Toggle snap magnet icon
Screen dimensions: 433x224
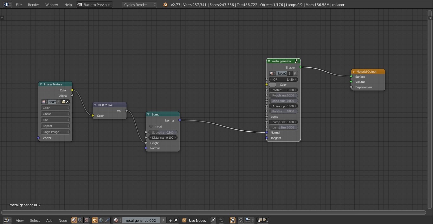[241, 220]
